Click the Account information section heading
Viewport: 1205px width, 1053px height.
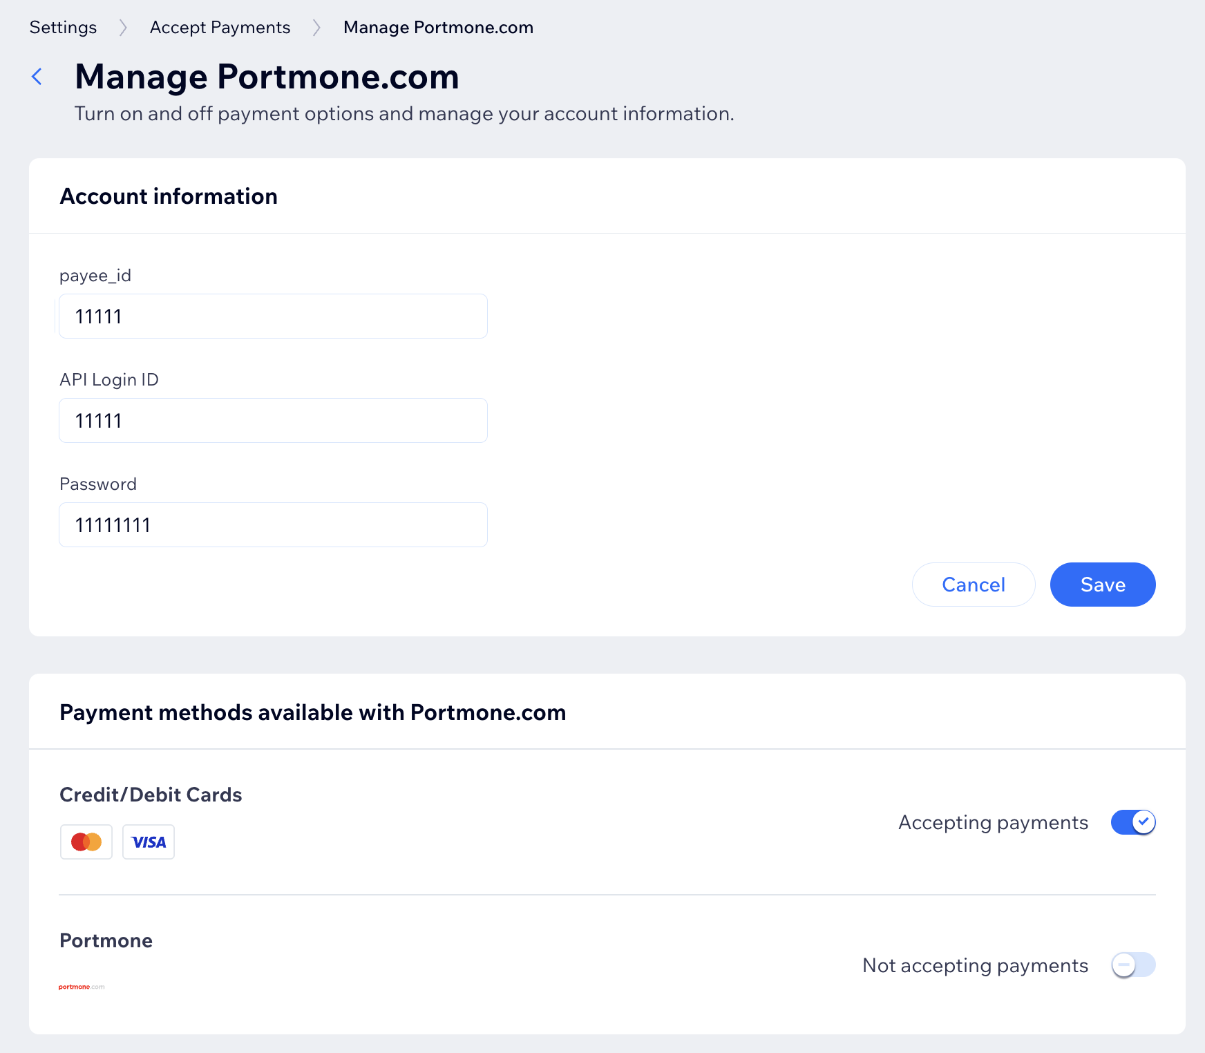pos(169,196)
